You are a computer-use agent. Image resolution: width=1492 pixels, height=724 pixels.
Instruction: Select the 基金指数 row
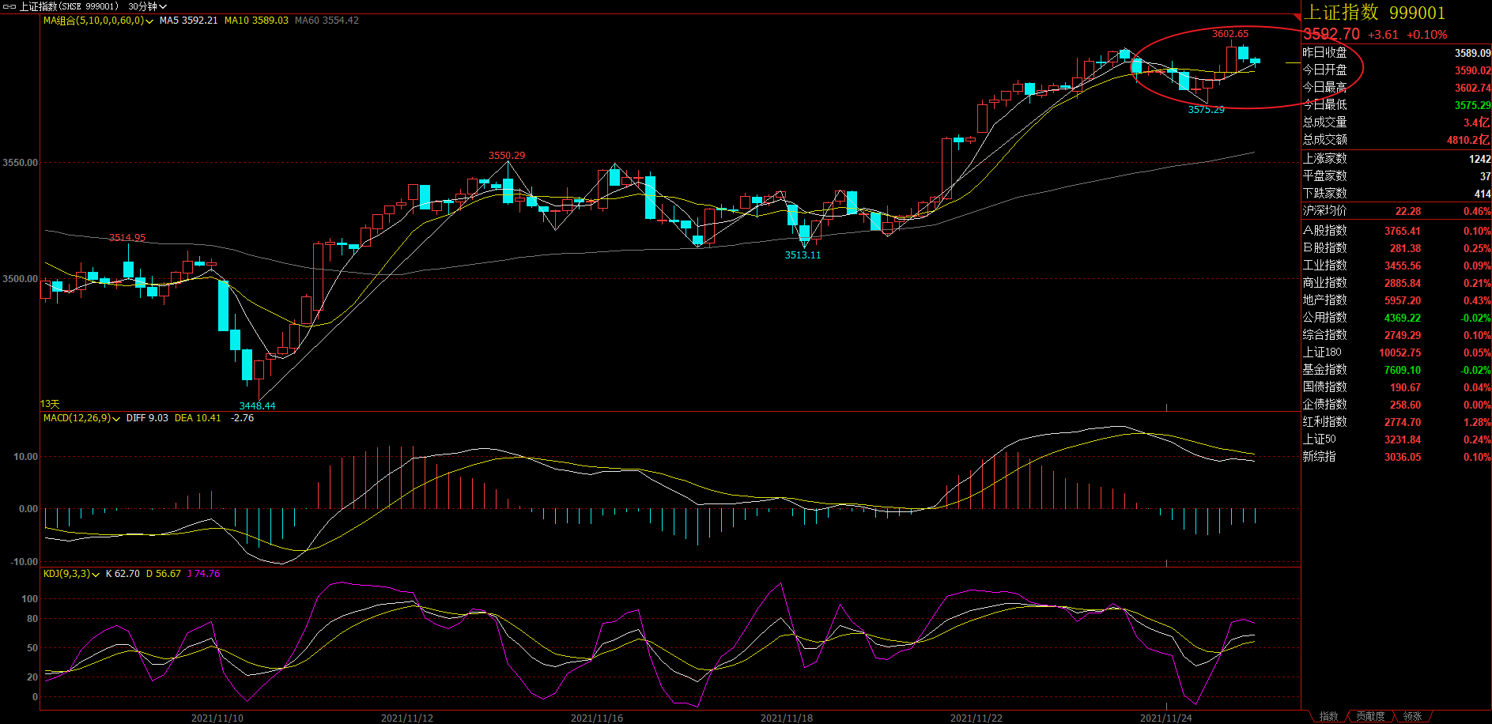click(x=1396, y=370)
